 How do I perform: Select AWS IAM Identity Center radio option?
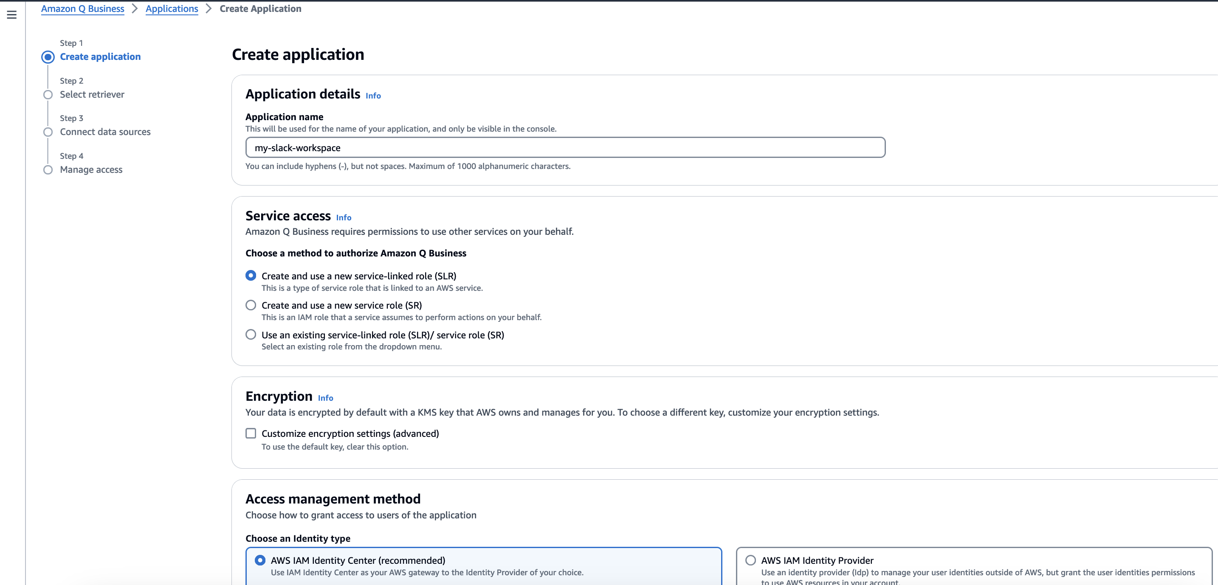pyautogui.click(x=260, y=560)
